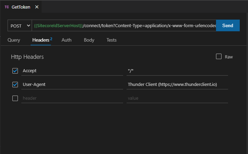This screenshot has height=154, width=248.
Task: Open the Tests tab
Action: click(x=111, y=40)
